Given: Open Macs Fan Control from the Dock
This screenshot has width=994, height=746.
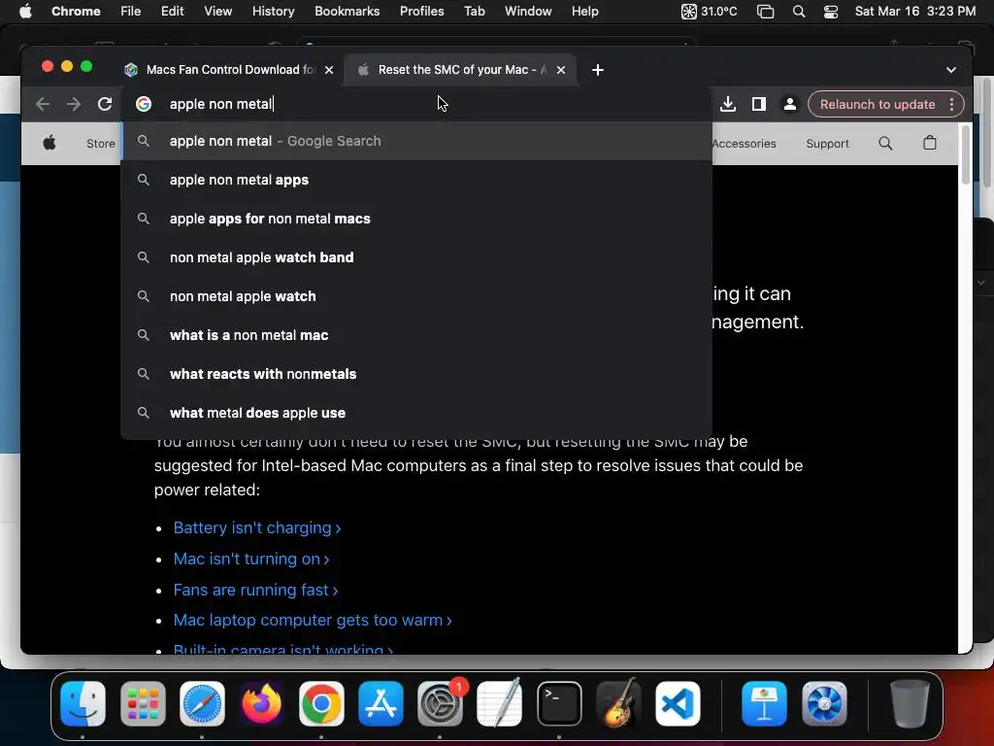Looking at the screenshot, I should 824,703.
